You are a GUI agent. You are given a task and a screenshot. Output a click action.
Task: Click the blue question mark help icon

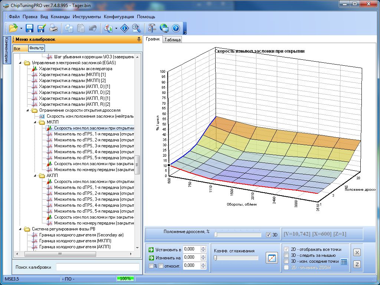pos(176,28)
